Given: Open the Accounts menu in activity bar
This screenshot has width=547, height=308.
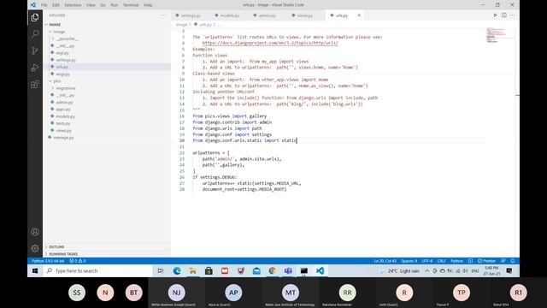Looking at the screenshot, I should pos(35,232).
